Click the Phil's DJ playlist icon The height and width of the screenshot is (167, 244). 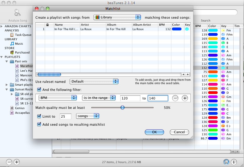[17, 80]
